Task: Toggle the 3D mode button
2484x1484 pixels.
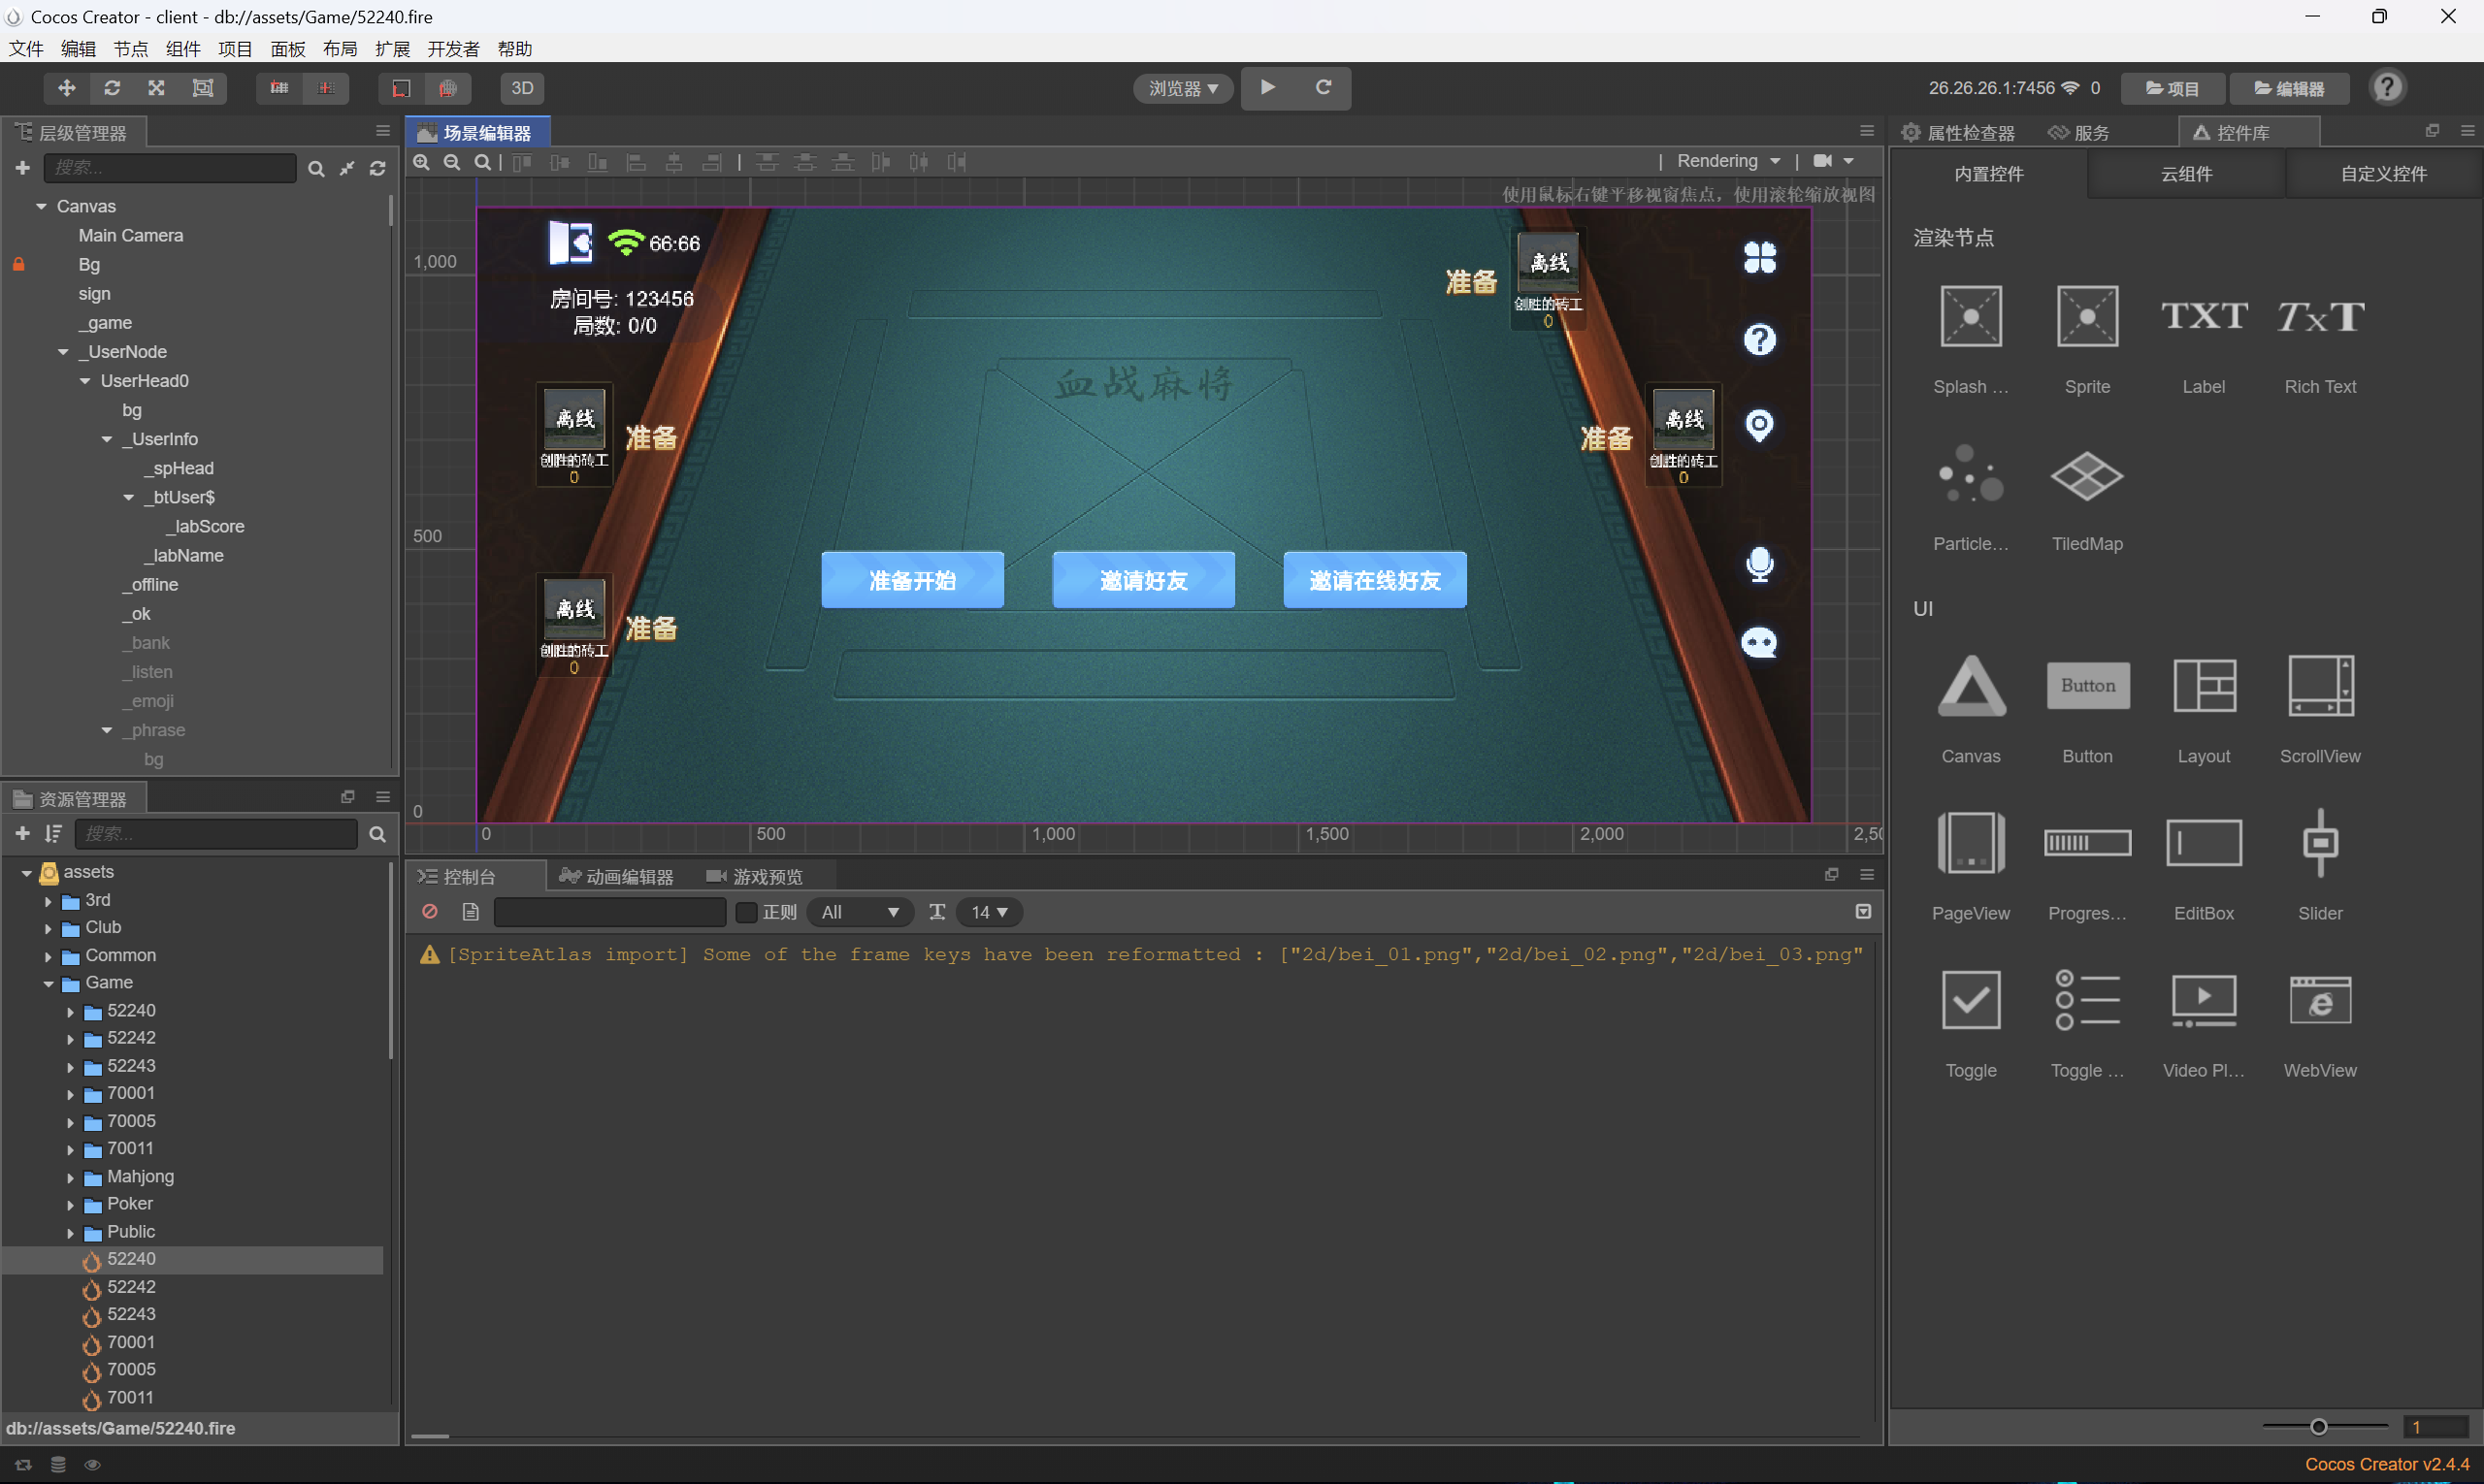Action: [x=522, y=88]
